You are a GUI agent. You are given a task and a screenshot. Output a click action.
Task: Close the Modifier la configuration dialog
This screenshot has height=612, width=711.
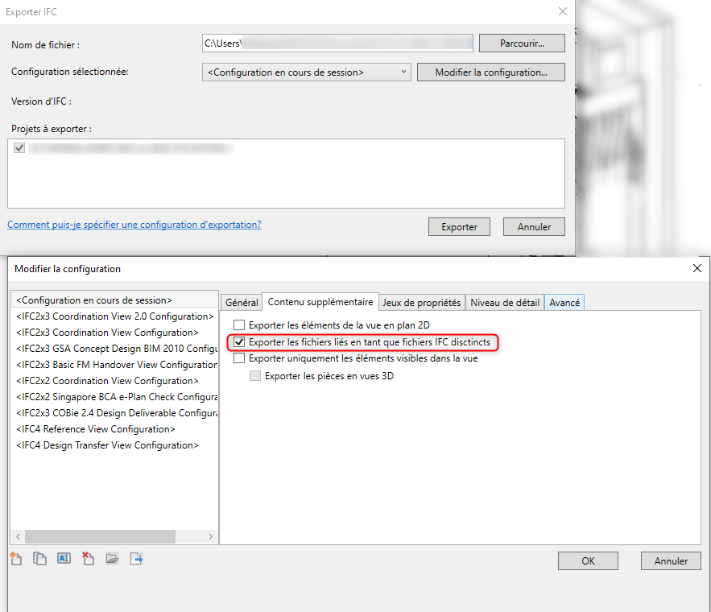tap(697, 268)
